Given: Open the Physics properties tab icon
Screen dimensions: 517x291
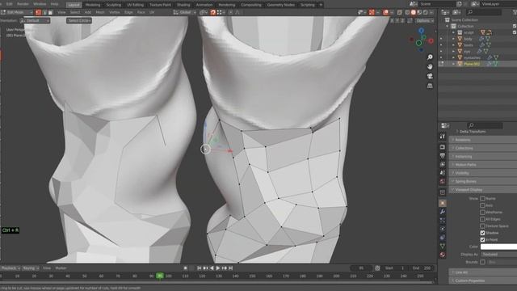Looking at the screenshot, I should (443, 229).
